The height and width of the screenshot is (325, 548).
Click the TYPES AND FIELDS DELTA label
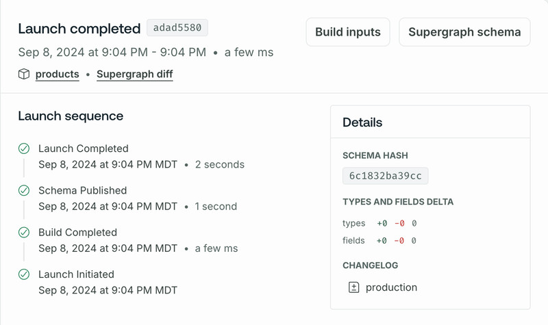[398, 202]
